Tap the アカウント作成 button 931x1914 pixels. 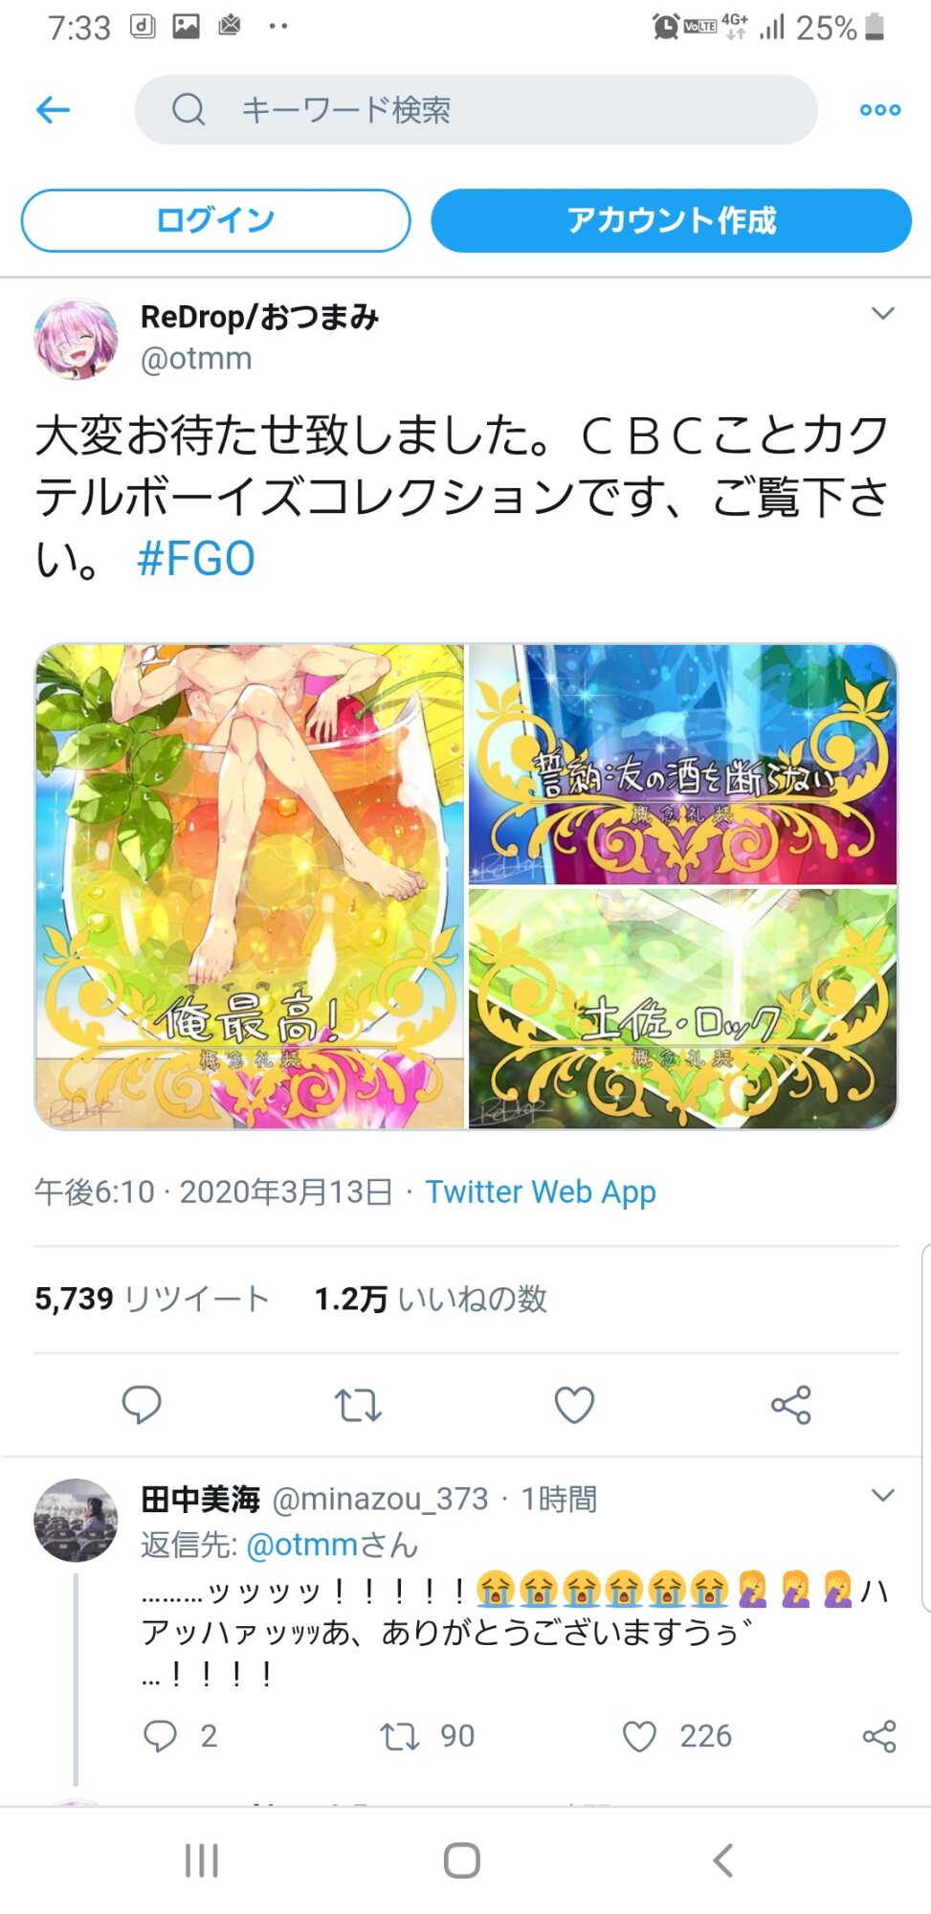(671, 220)
